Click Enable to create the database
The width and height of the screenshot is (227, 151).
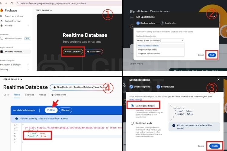(215, 146)
